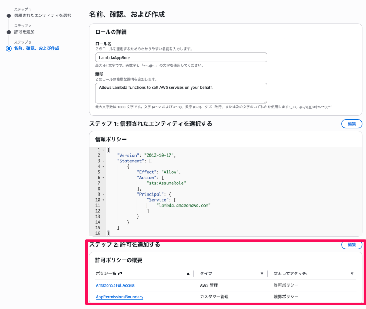
Task: Fold the statement object at line 4
Action: click(103, 167)
